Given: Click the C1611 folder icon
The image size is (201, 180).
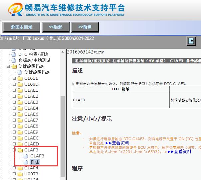Looking at the screenshot, I should (20, 78).
